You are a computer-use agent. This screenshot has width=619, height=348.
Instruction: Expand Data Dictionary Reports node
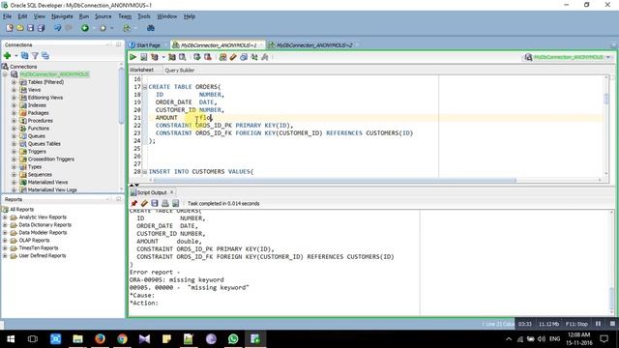(x=5, y=225)
